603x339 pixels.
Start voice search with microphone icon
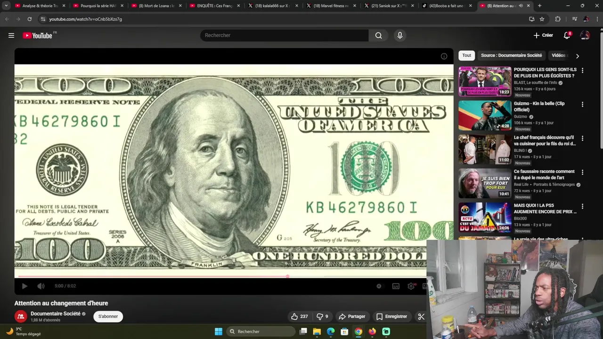pos(400,35)
